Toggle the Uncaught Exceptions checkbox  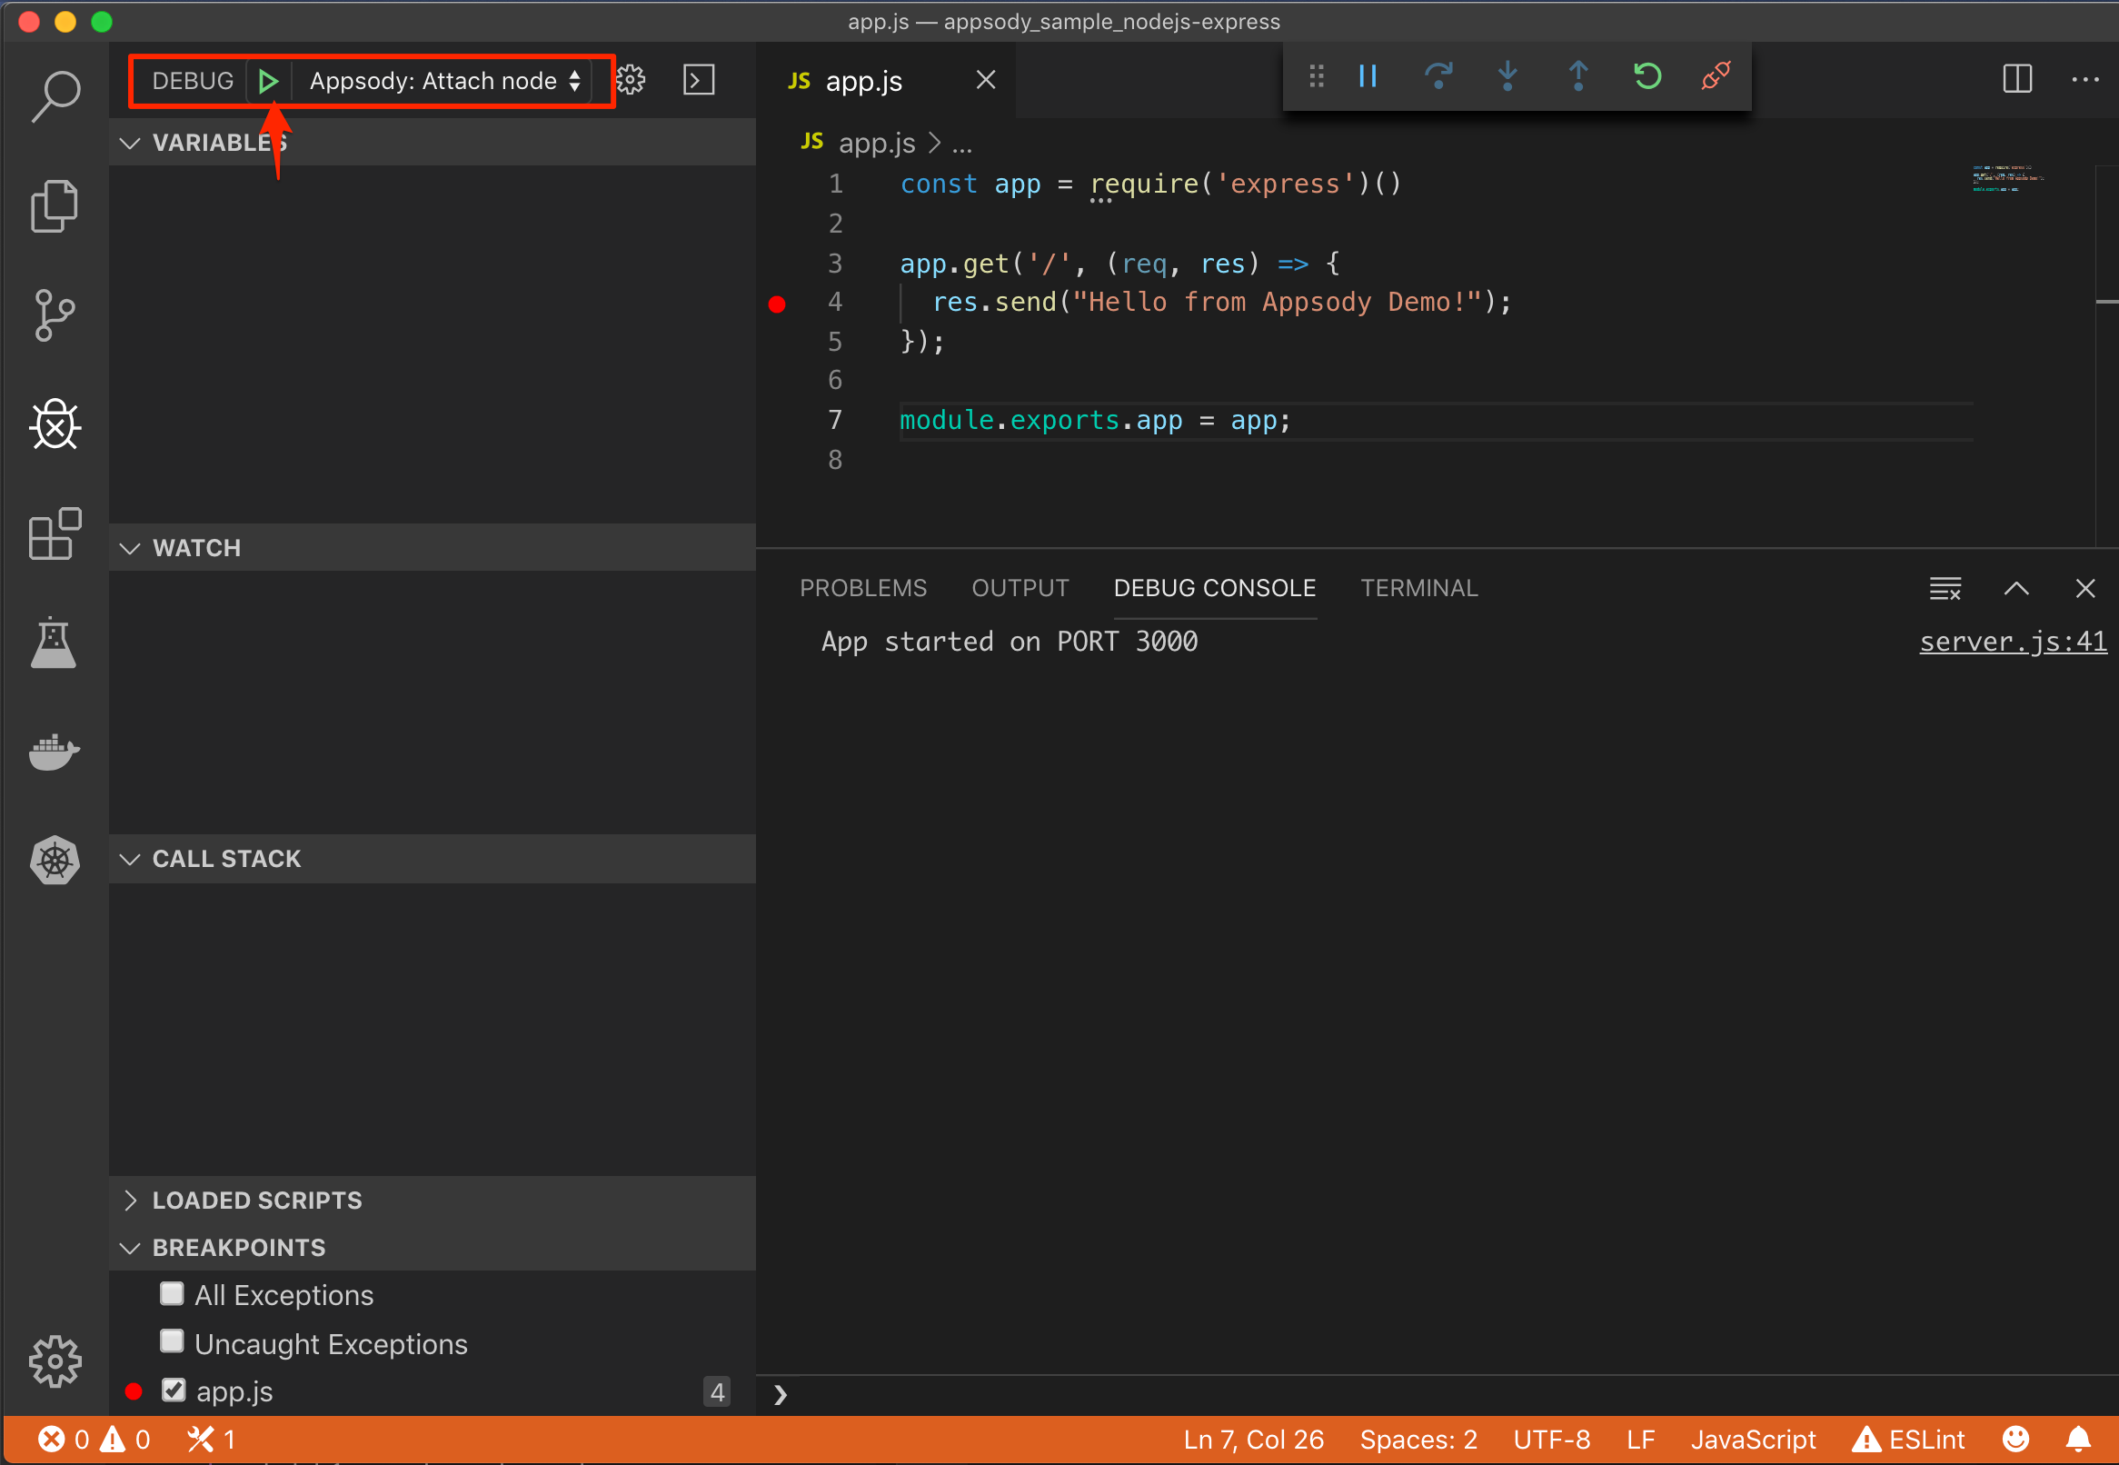pyautogui.click(x=172, y=1342)
